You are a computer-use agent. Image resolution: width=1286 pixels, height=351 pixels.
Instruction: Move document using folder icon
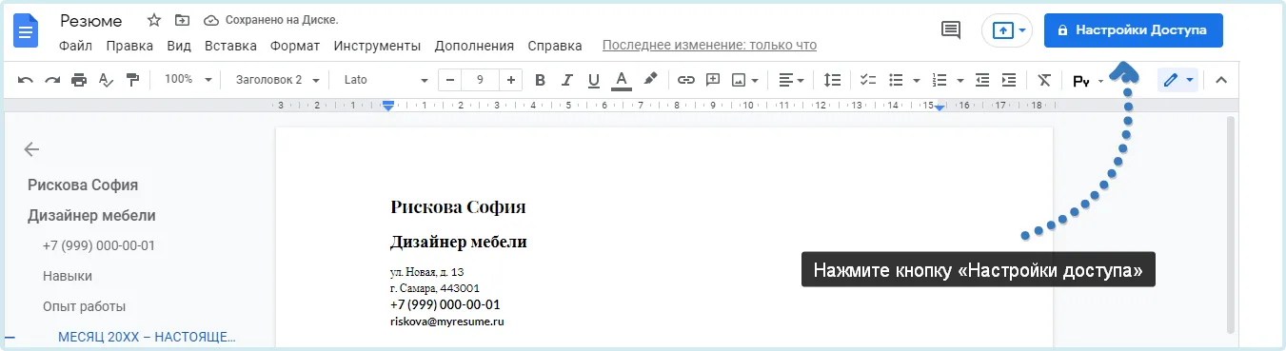click(x=182, y=20)
